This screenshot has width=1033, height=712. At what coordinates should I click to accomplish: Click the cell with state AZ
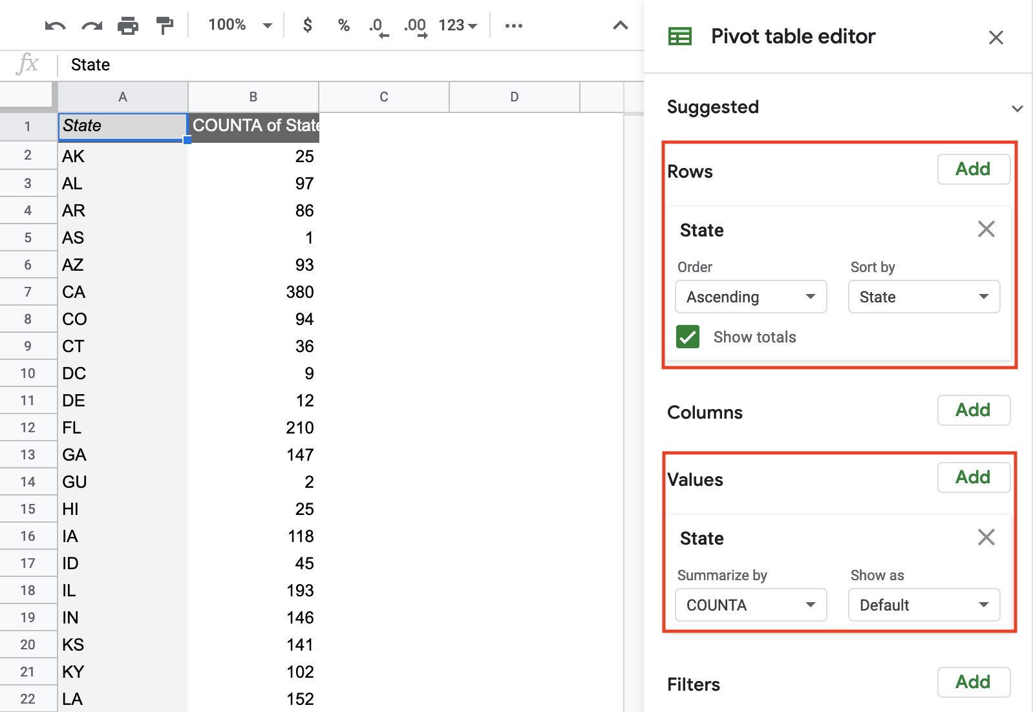[123, 265]
